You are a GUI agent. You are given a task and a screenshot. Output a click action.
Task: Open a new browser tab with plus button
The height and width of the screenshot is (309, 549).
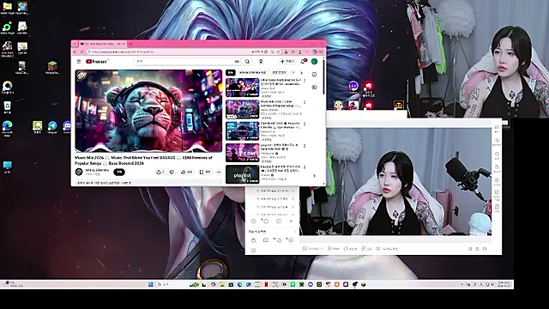130,44
